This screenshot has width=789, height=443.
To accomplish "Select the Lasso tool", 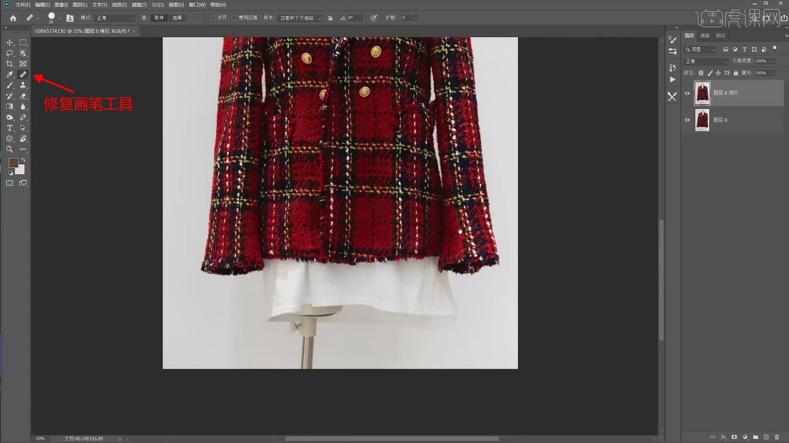I will click(x=9, y=53).
